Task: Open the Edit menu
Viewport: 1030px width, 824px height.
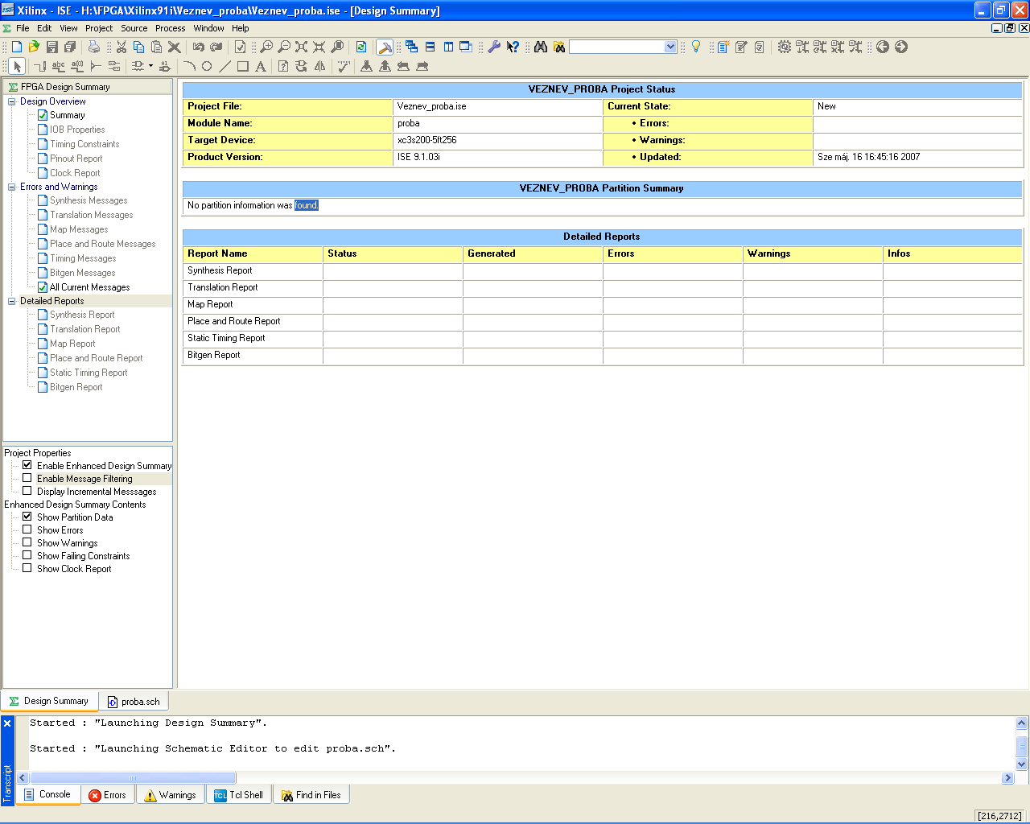Action: 44,28
